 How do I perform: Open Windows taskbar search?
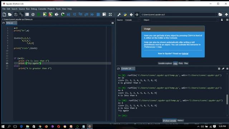pyautogui.click(x=9, y=126)
